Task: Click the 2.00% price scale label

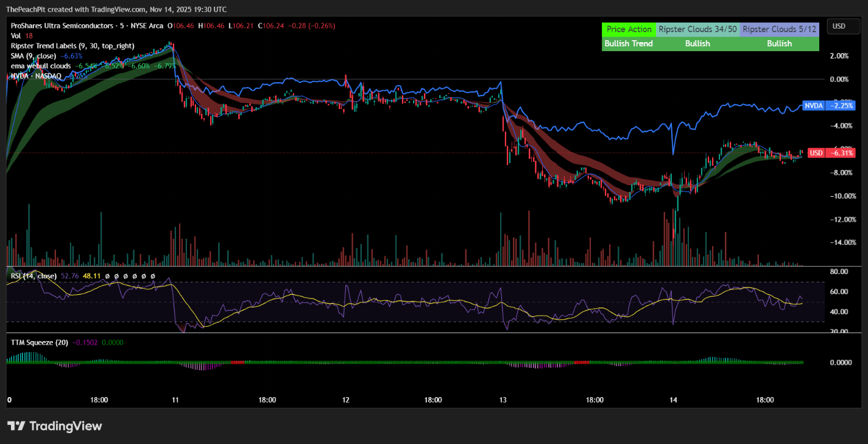Action: [x=839, y=55]
